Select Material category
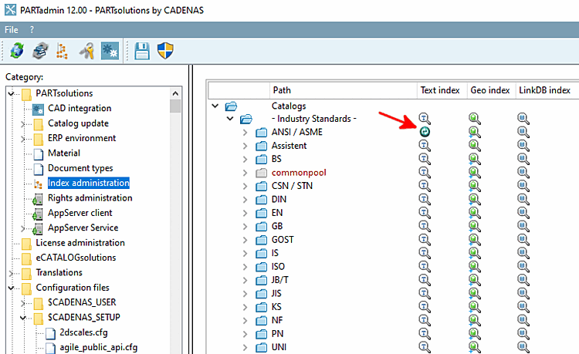 coord(64,153)
